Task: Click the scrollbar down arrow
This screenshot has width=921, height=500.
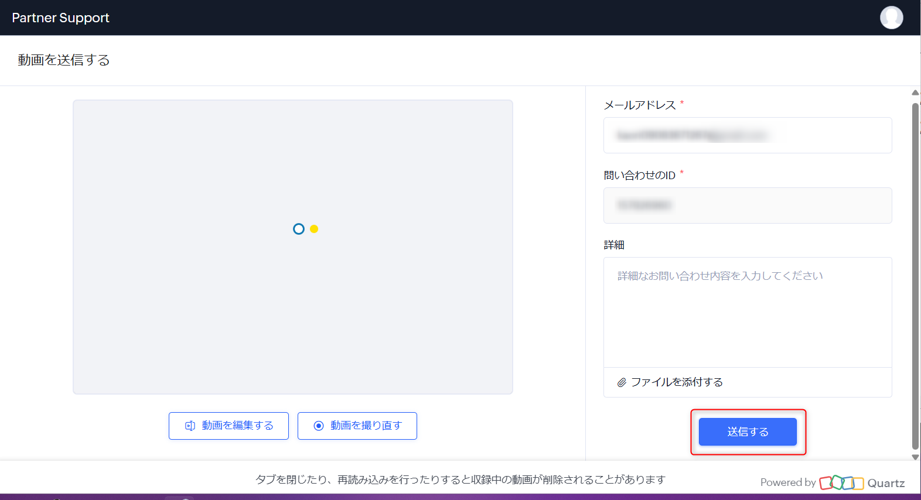Action: 915,457
